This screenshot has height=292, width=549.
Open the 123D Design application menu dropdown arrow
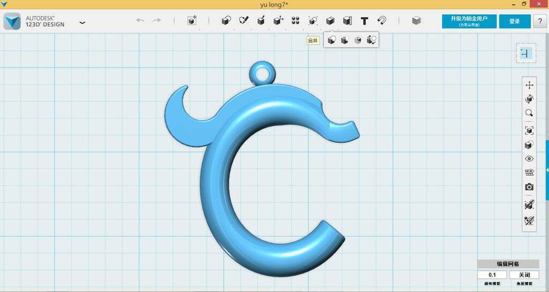(82, 22)
